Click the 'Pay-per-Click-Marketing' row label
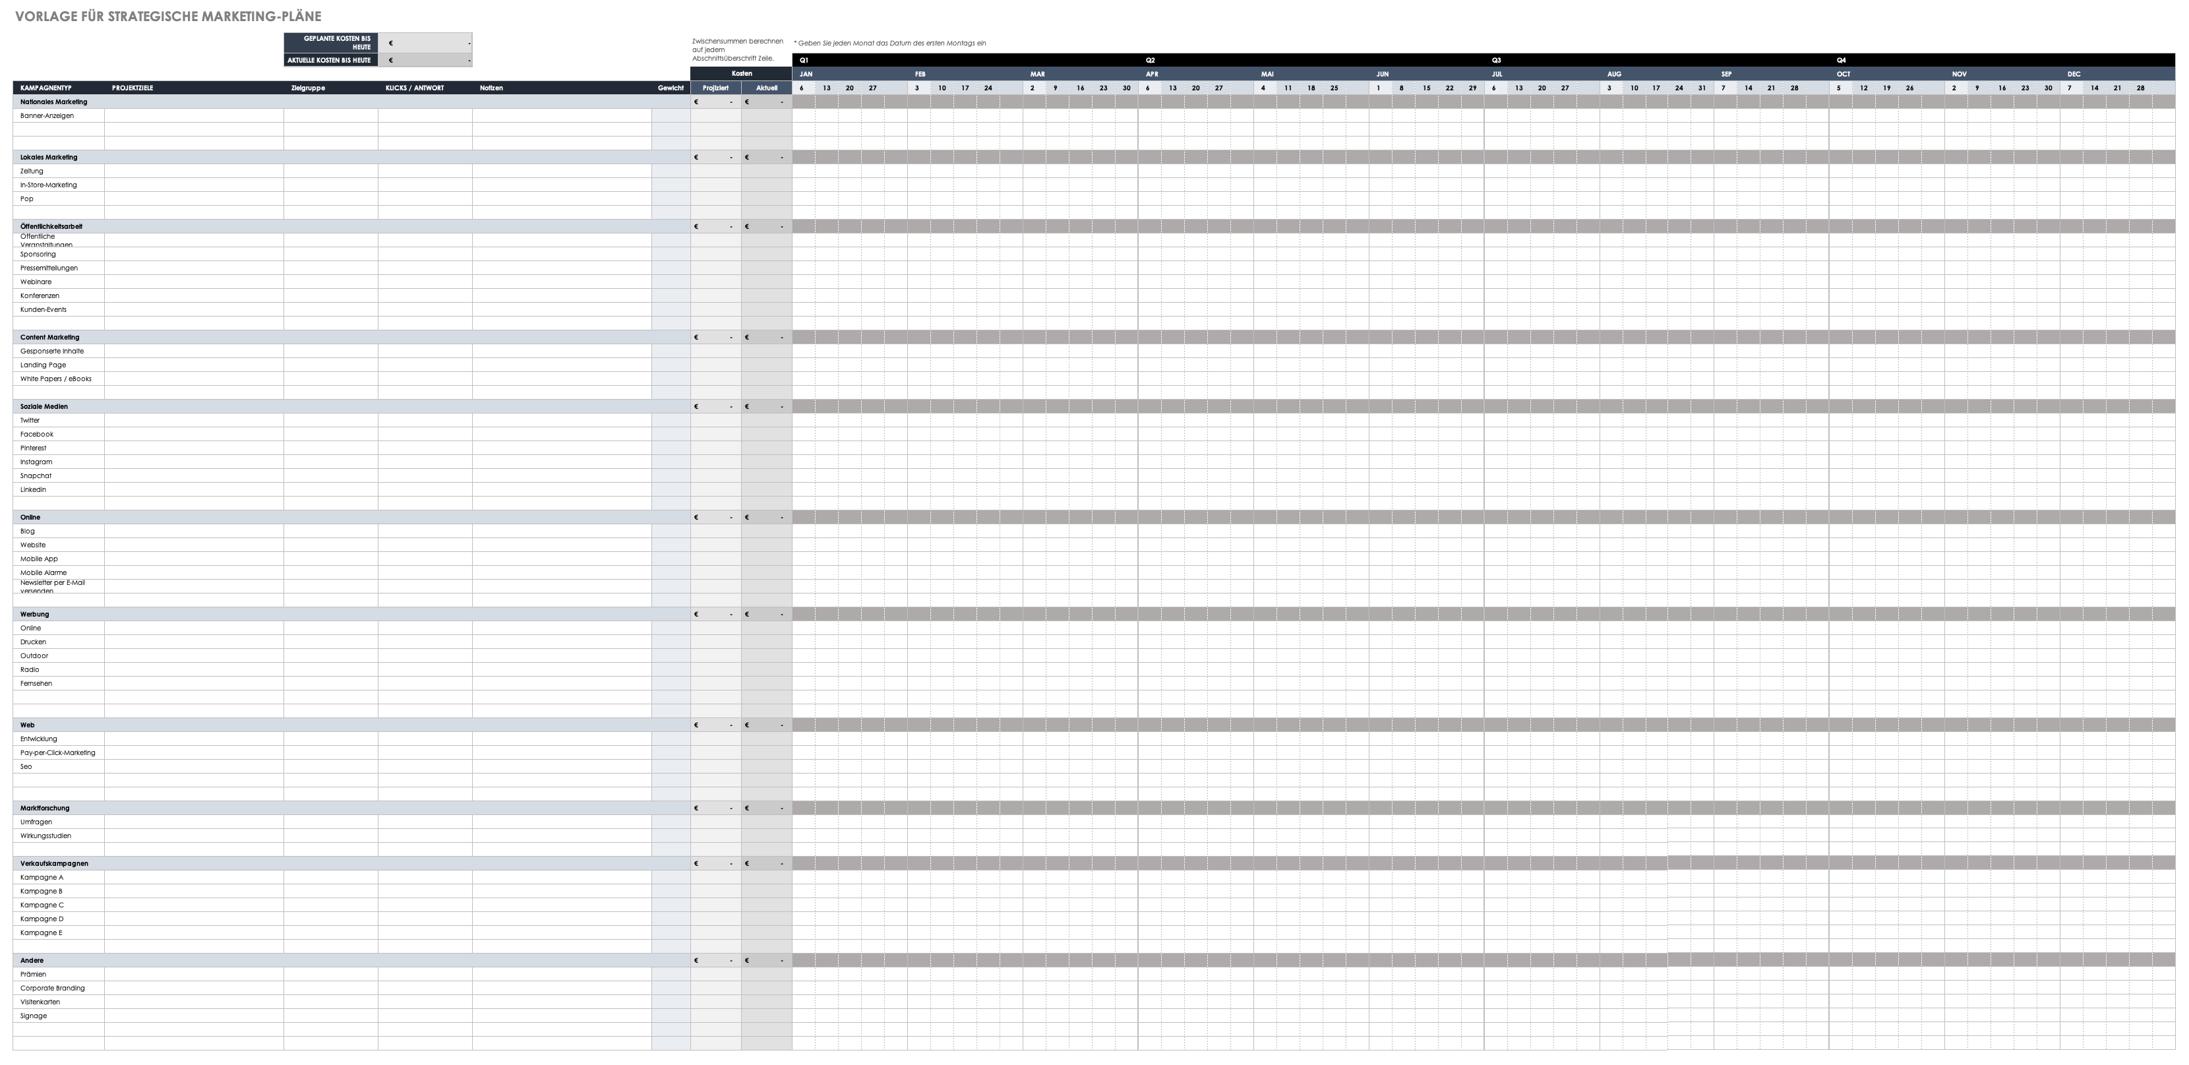Screen dimensions: 2189x1065 tap(58, 752)
